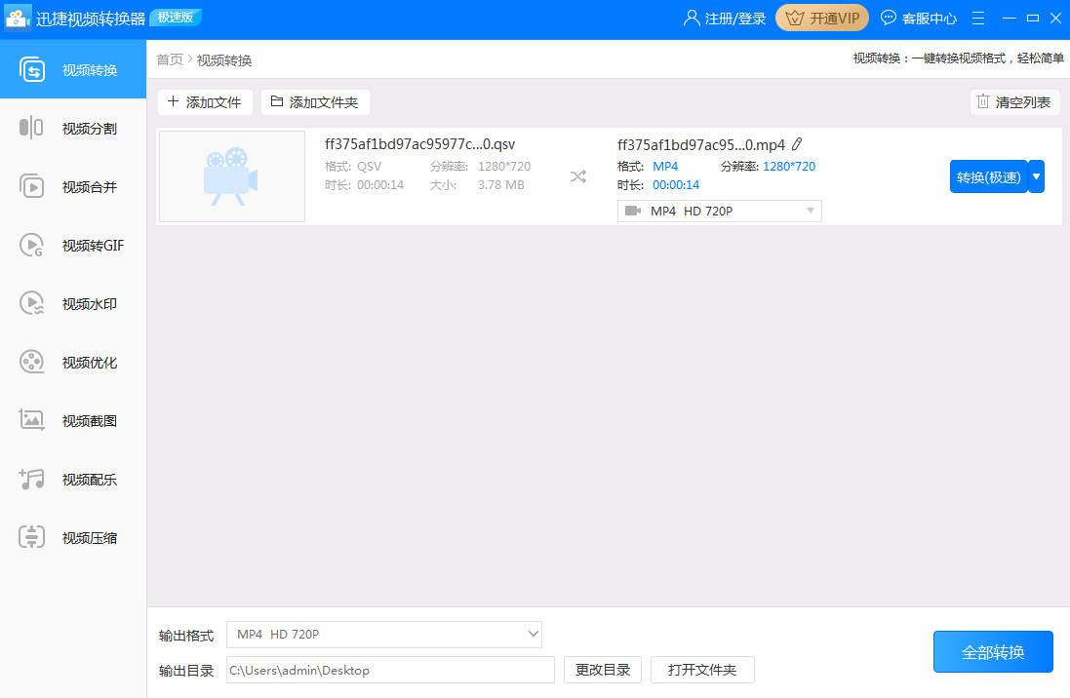Click 清空列表 trash button
This screenshot has height=698, width=1070.
(1014, 102)
